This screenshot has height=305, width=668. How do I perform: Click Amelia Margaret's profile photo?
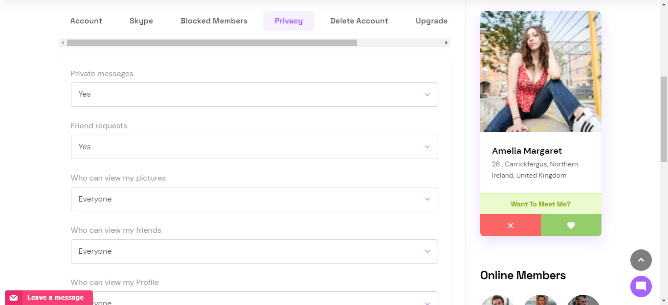[541, 72]
